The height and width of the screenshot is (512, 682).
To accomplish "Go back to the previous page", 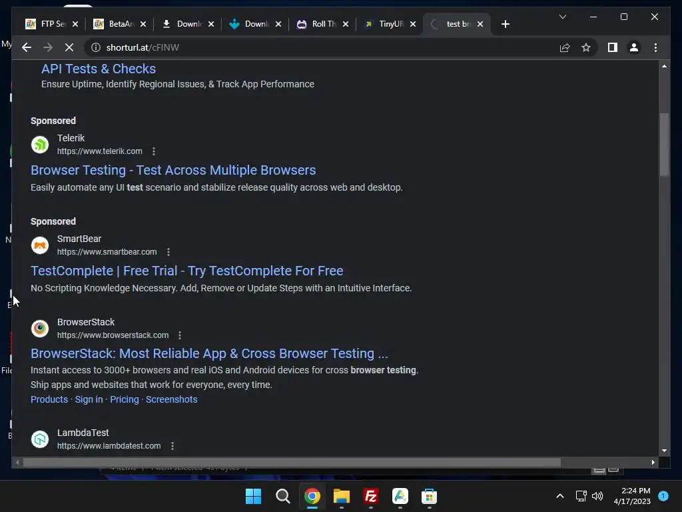I will pyautogui.click(x=27, y=47).
